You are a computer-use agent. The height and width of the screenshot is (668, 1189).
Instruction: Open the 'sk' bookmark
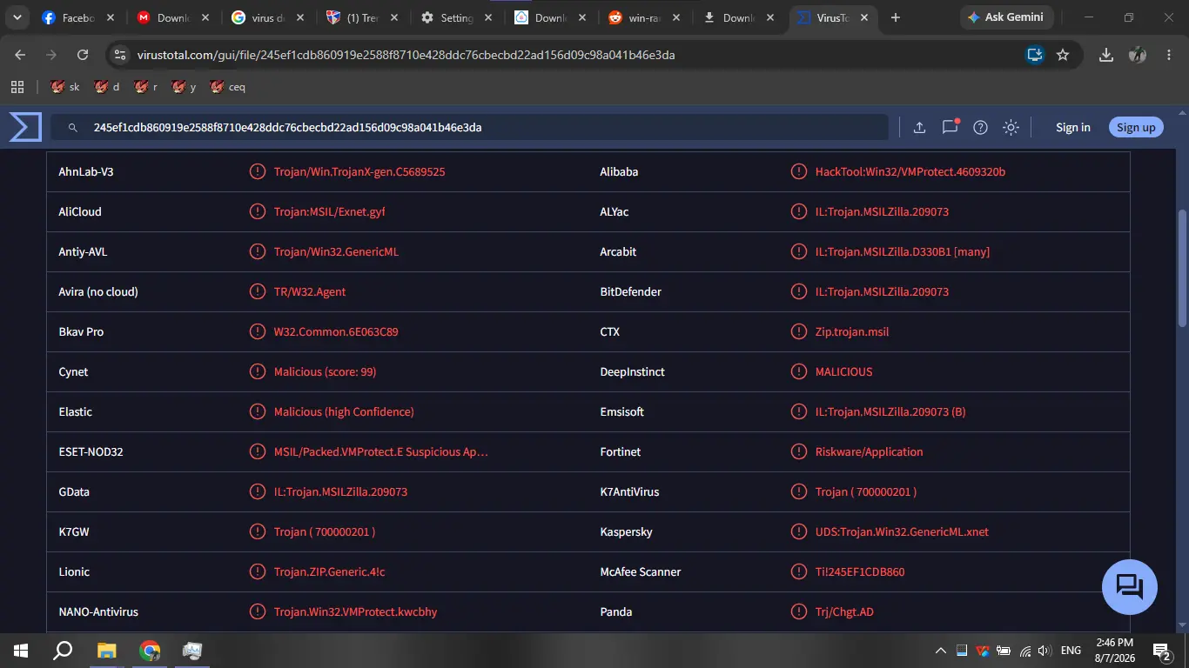(65, 87)
